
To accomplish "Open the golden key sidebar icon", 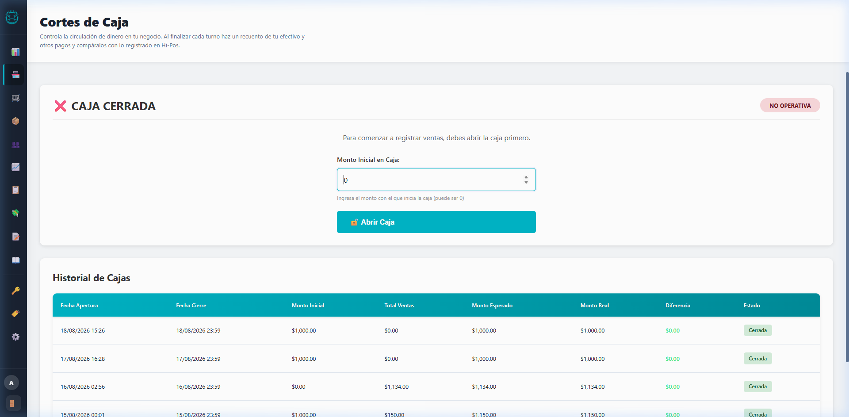I will [15, 291].
